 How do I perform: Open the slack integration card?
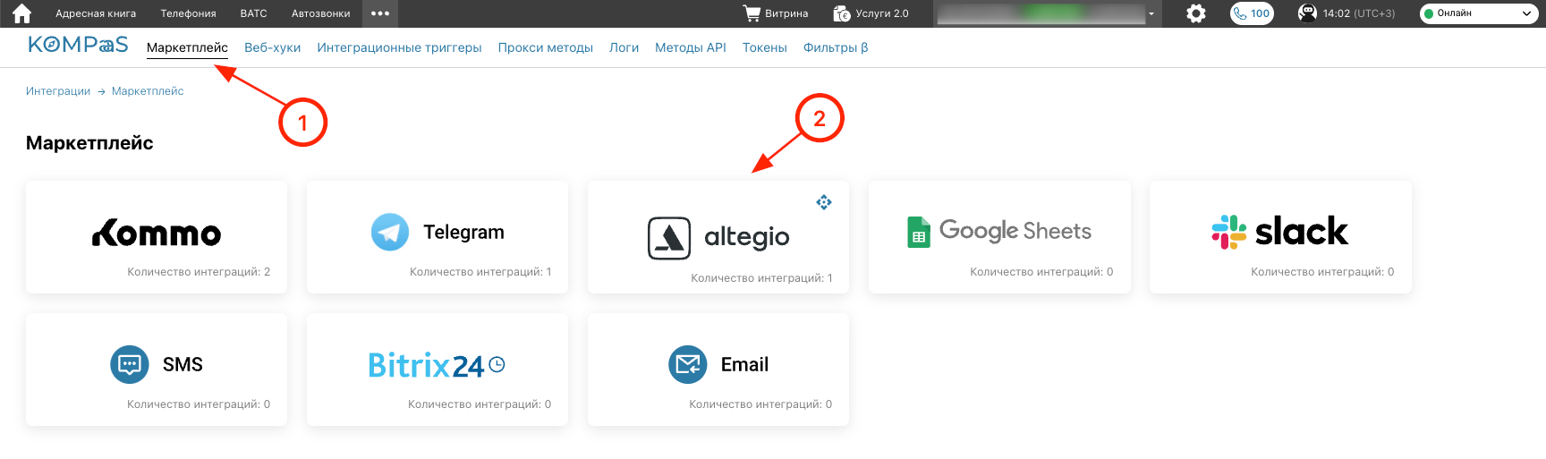[1280, 237]
